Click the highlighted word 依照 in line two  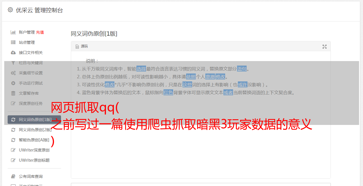(191, 77)
